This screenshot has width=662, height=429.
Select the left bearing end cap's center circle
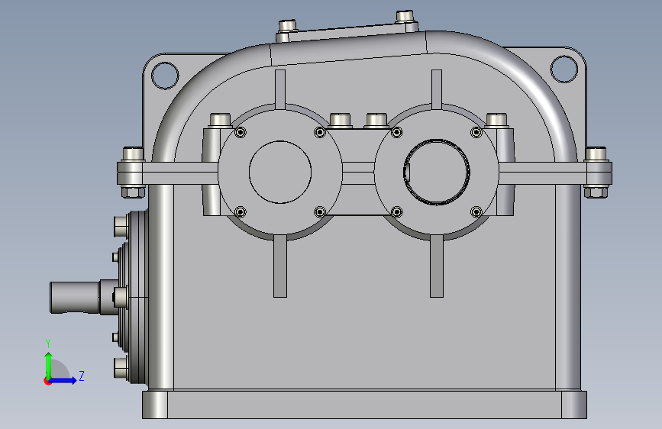[x=280, y=173]
